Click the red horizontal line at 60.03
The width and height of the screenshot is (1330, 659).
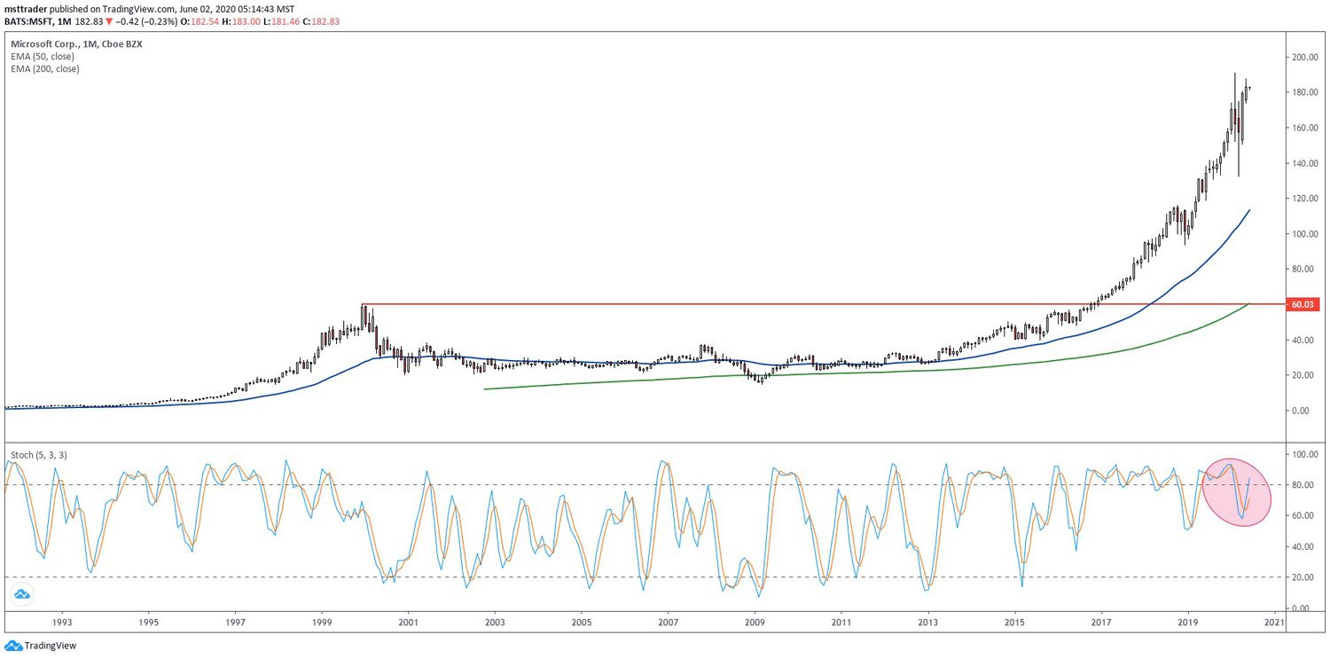click(825, 304)
